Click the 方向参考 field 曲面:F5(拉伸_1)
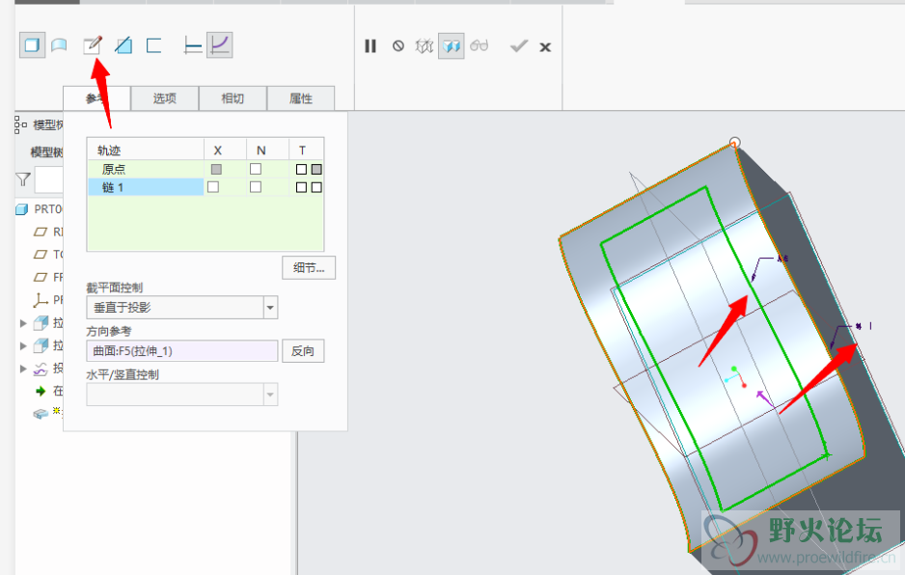This screenshot has height=575, width=905. click(181, 351)
